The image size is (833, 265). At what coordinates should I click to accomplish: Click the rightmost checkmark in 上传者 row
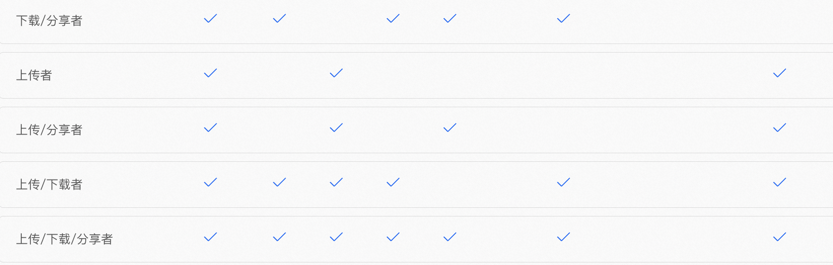click(x=779, y=73)
